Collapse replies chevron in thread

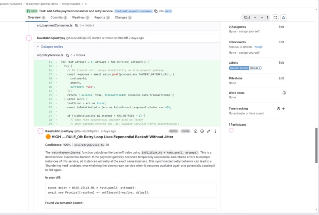point(38,47)
